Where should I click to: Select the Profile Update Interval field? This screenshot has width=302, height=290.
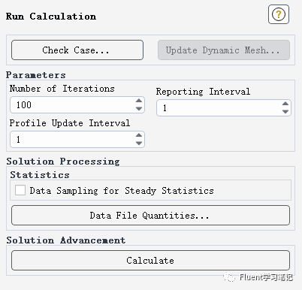coord(73,139)
